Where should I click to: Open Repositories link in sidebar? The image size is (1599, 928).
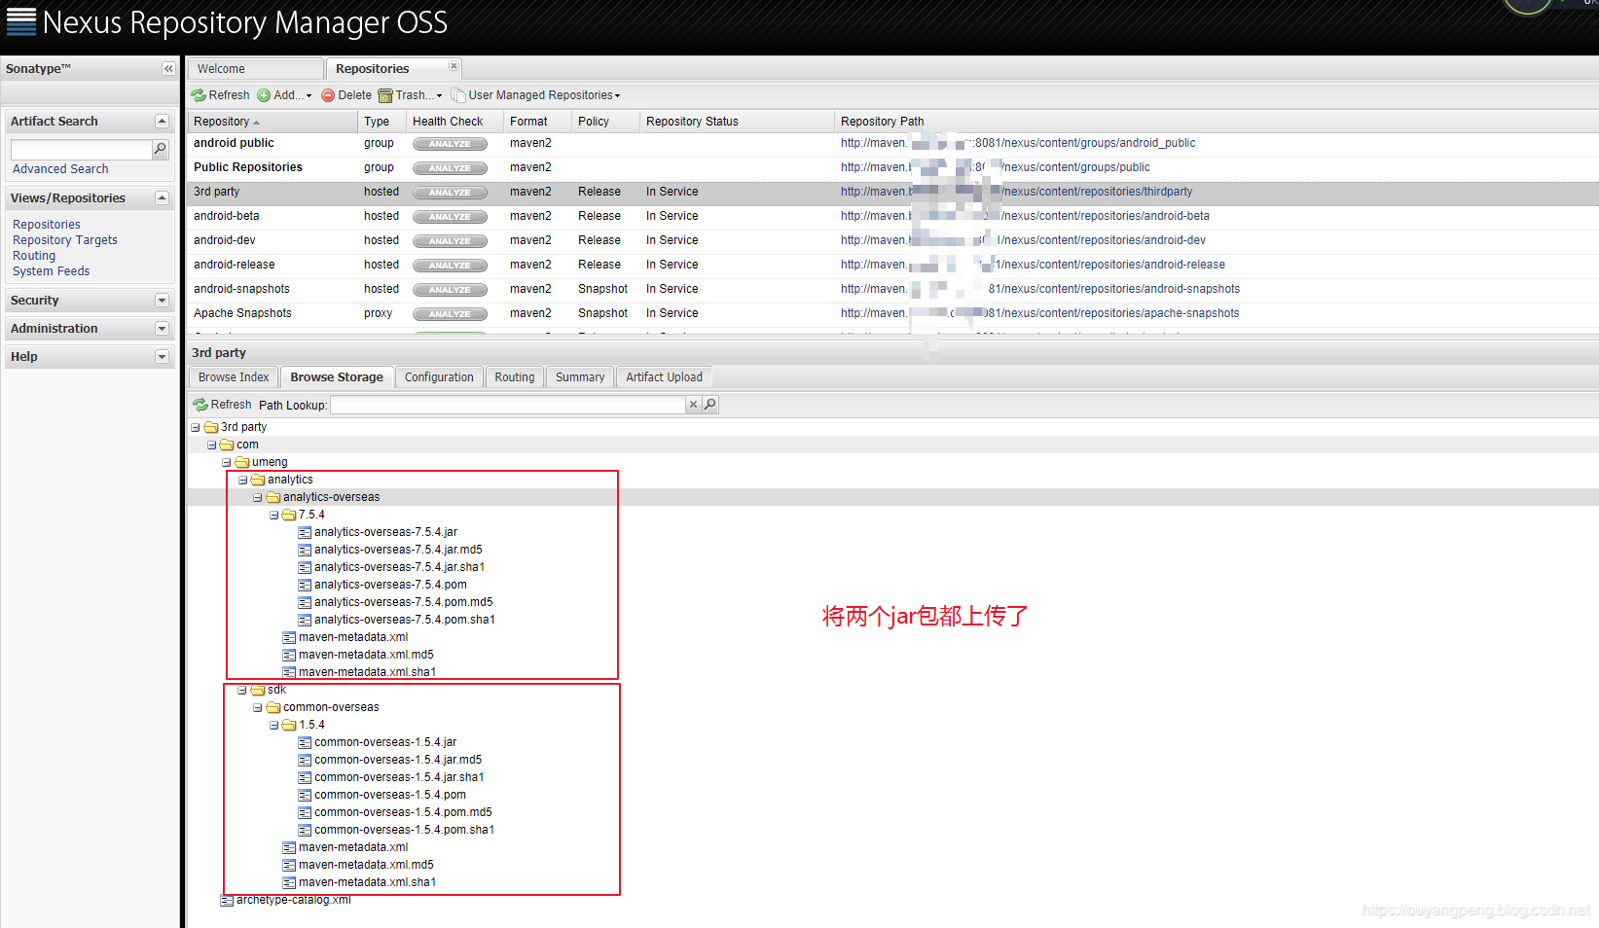coord(47,225)
